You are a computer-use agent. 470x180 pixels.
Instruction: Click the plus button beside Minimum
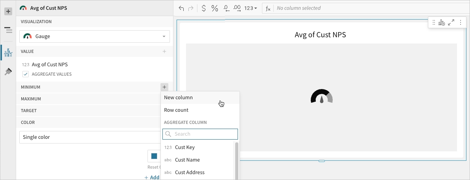[164, 87]
